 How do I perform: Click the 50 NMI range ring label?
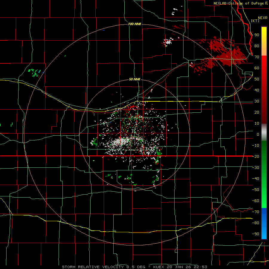pyautogui.click(x=134, y=79)
